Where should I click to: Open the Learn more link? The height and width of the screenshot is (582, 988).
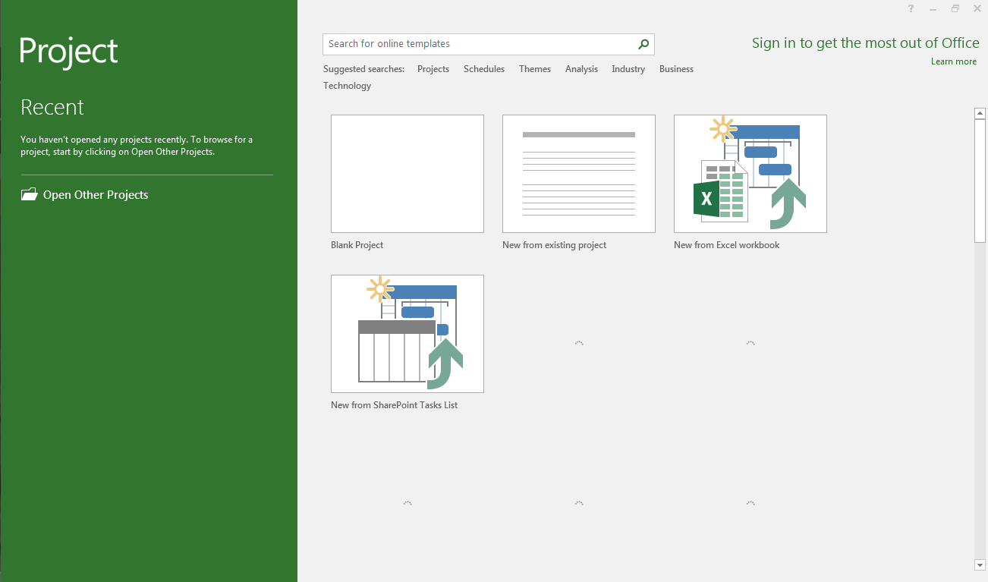pos(954,61)
